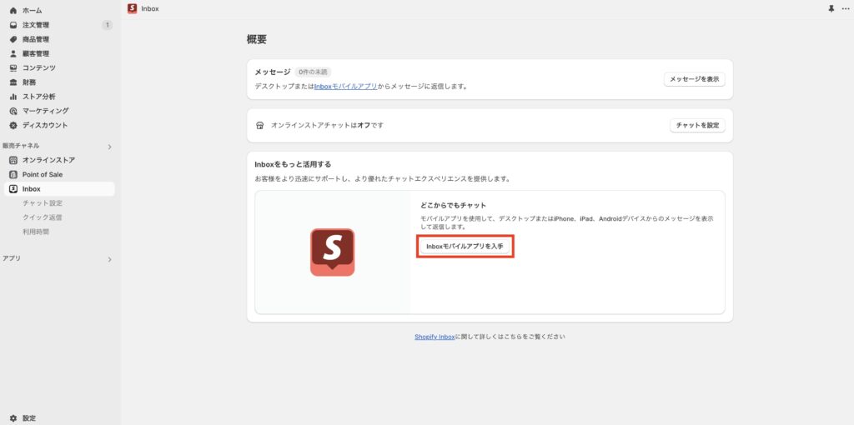Click the order count badge showing 1

click(x=108, y=25)
